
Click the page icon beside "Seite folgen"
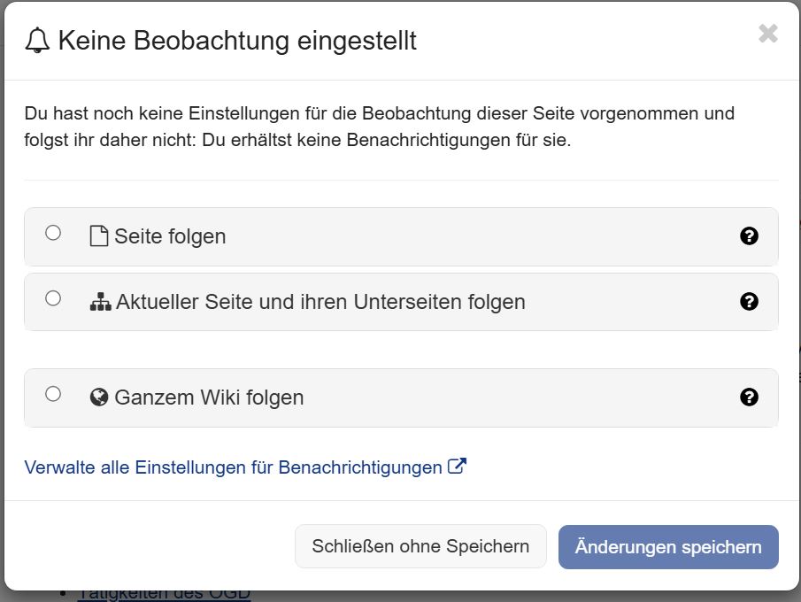[99, 236]
